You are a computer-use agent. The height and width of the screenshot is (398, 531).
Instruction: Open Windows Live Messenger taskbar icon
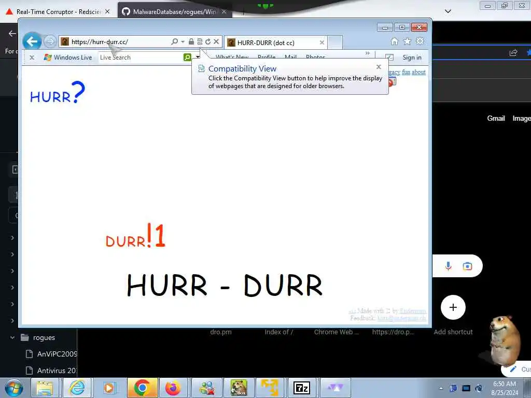(207, 388)
